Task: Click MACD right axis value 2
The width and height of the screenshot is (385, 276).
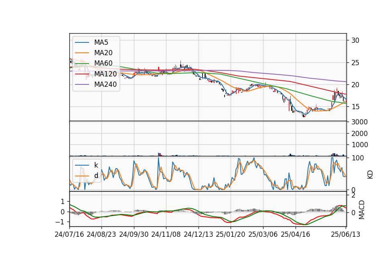Action: coord(353,195)
